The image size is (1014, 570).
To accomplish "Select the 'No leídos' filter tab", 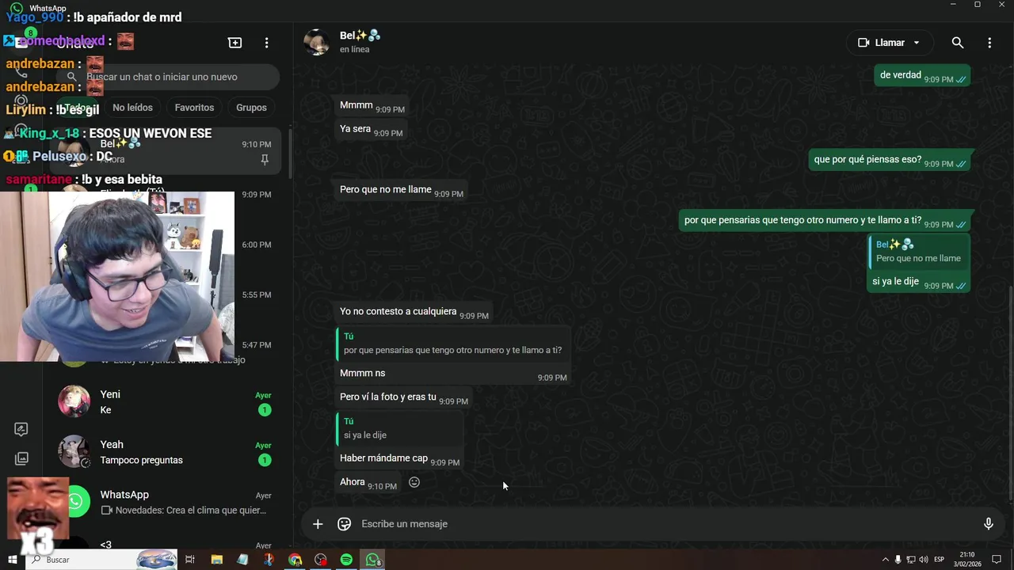I will (x=132, y=108).
